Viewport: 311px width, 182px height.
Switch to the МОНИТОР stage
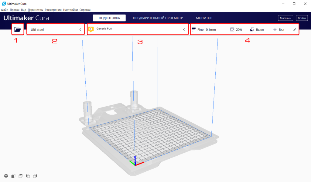point(204,18)
